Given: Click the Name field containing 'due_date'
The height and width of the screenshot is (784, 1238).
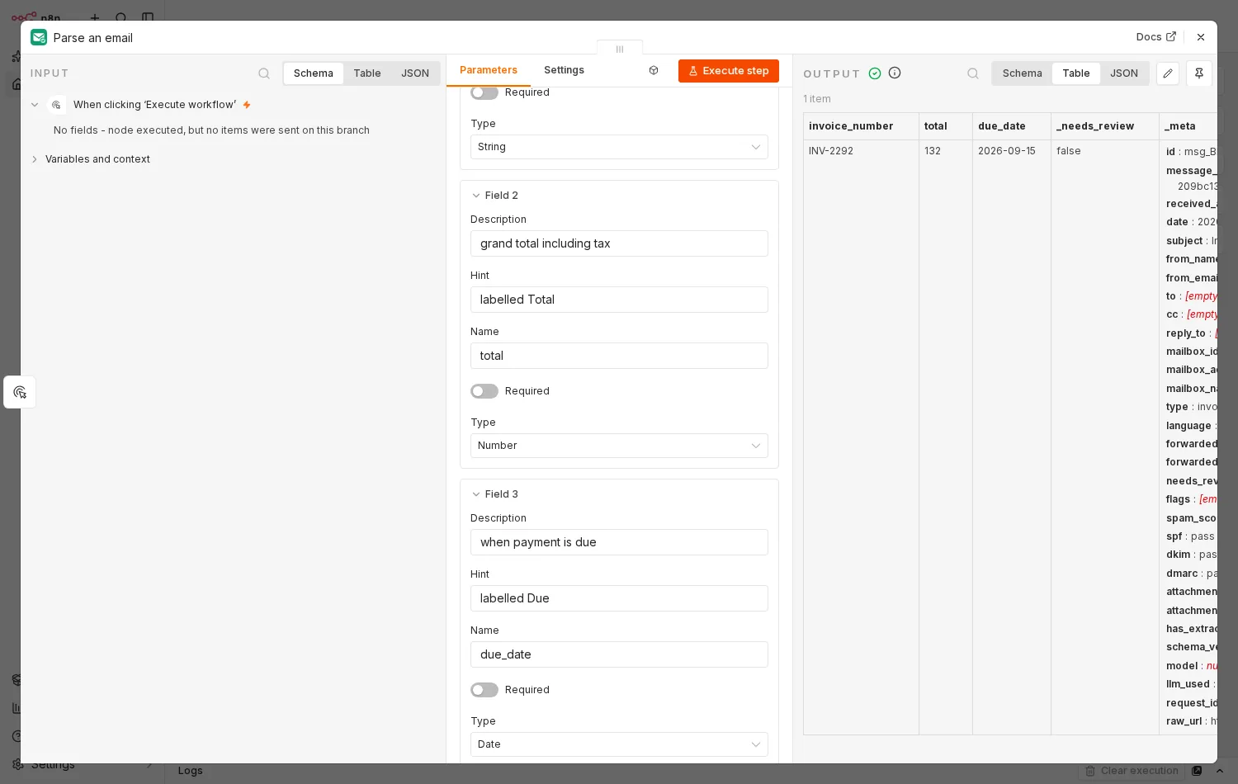Looking at the screenshot, I should (619, 654).
